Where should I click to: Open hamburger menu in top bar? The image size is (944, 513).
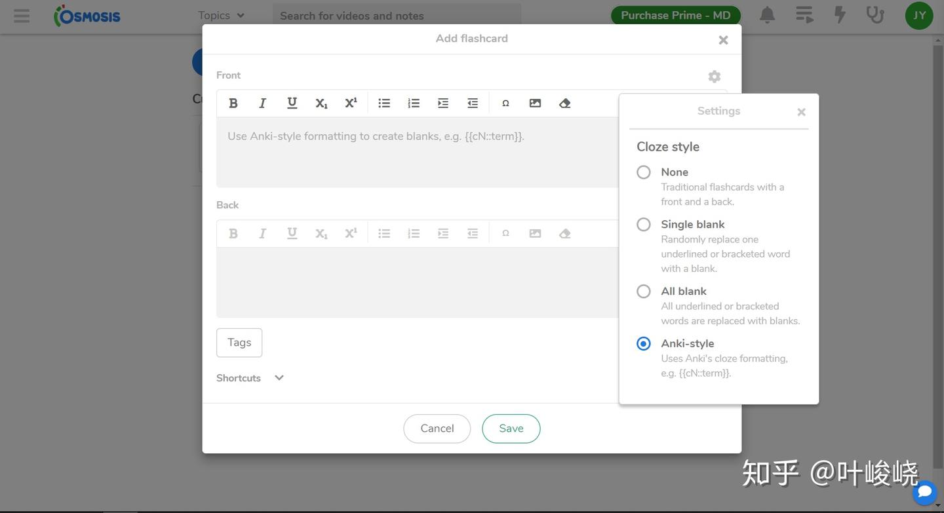pyautogui.click(x=22, y=16)
